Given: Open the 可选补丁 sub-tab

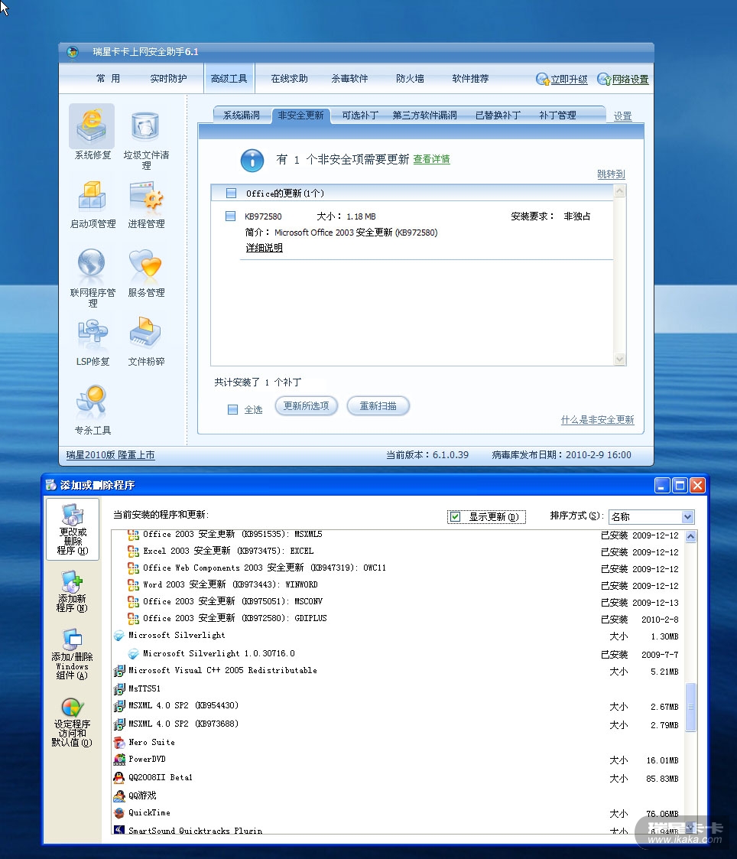Looking at the screenshot, I should (x=360, y=116).
